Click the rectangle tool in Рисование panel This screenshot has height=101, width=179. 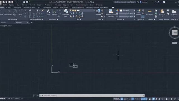(25, 10)
